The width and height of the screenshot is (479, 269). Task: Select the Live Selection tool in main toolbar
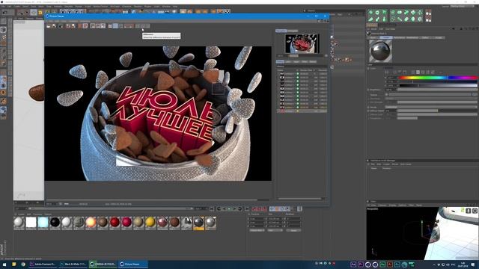[22, 12]
